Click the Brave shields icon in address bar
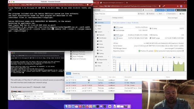The image size is (194, 109). click(160, 6)
